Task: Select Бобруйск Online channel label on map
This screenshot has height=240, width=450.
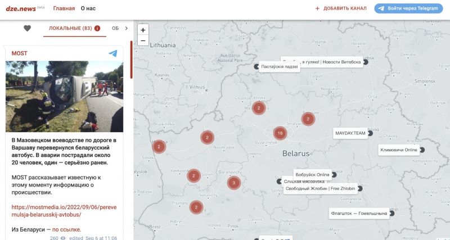Action: (x=312, y=174)
